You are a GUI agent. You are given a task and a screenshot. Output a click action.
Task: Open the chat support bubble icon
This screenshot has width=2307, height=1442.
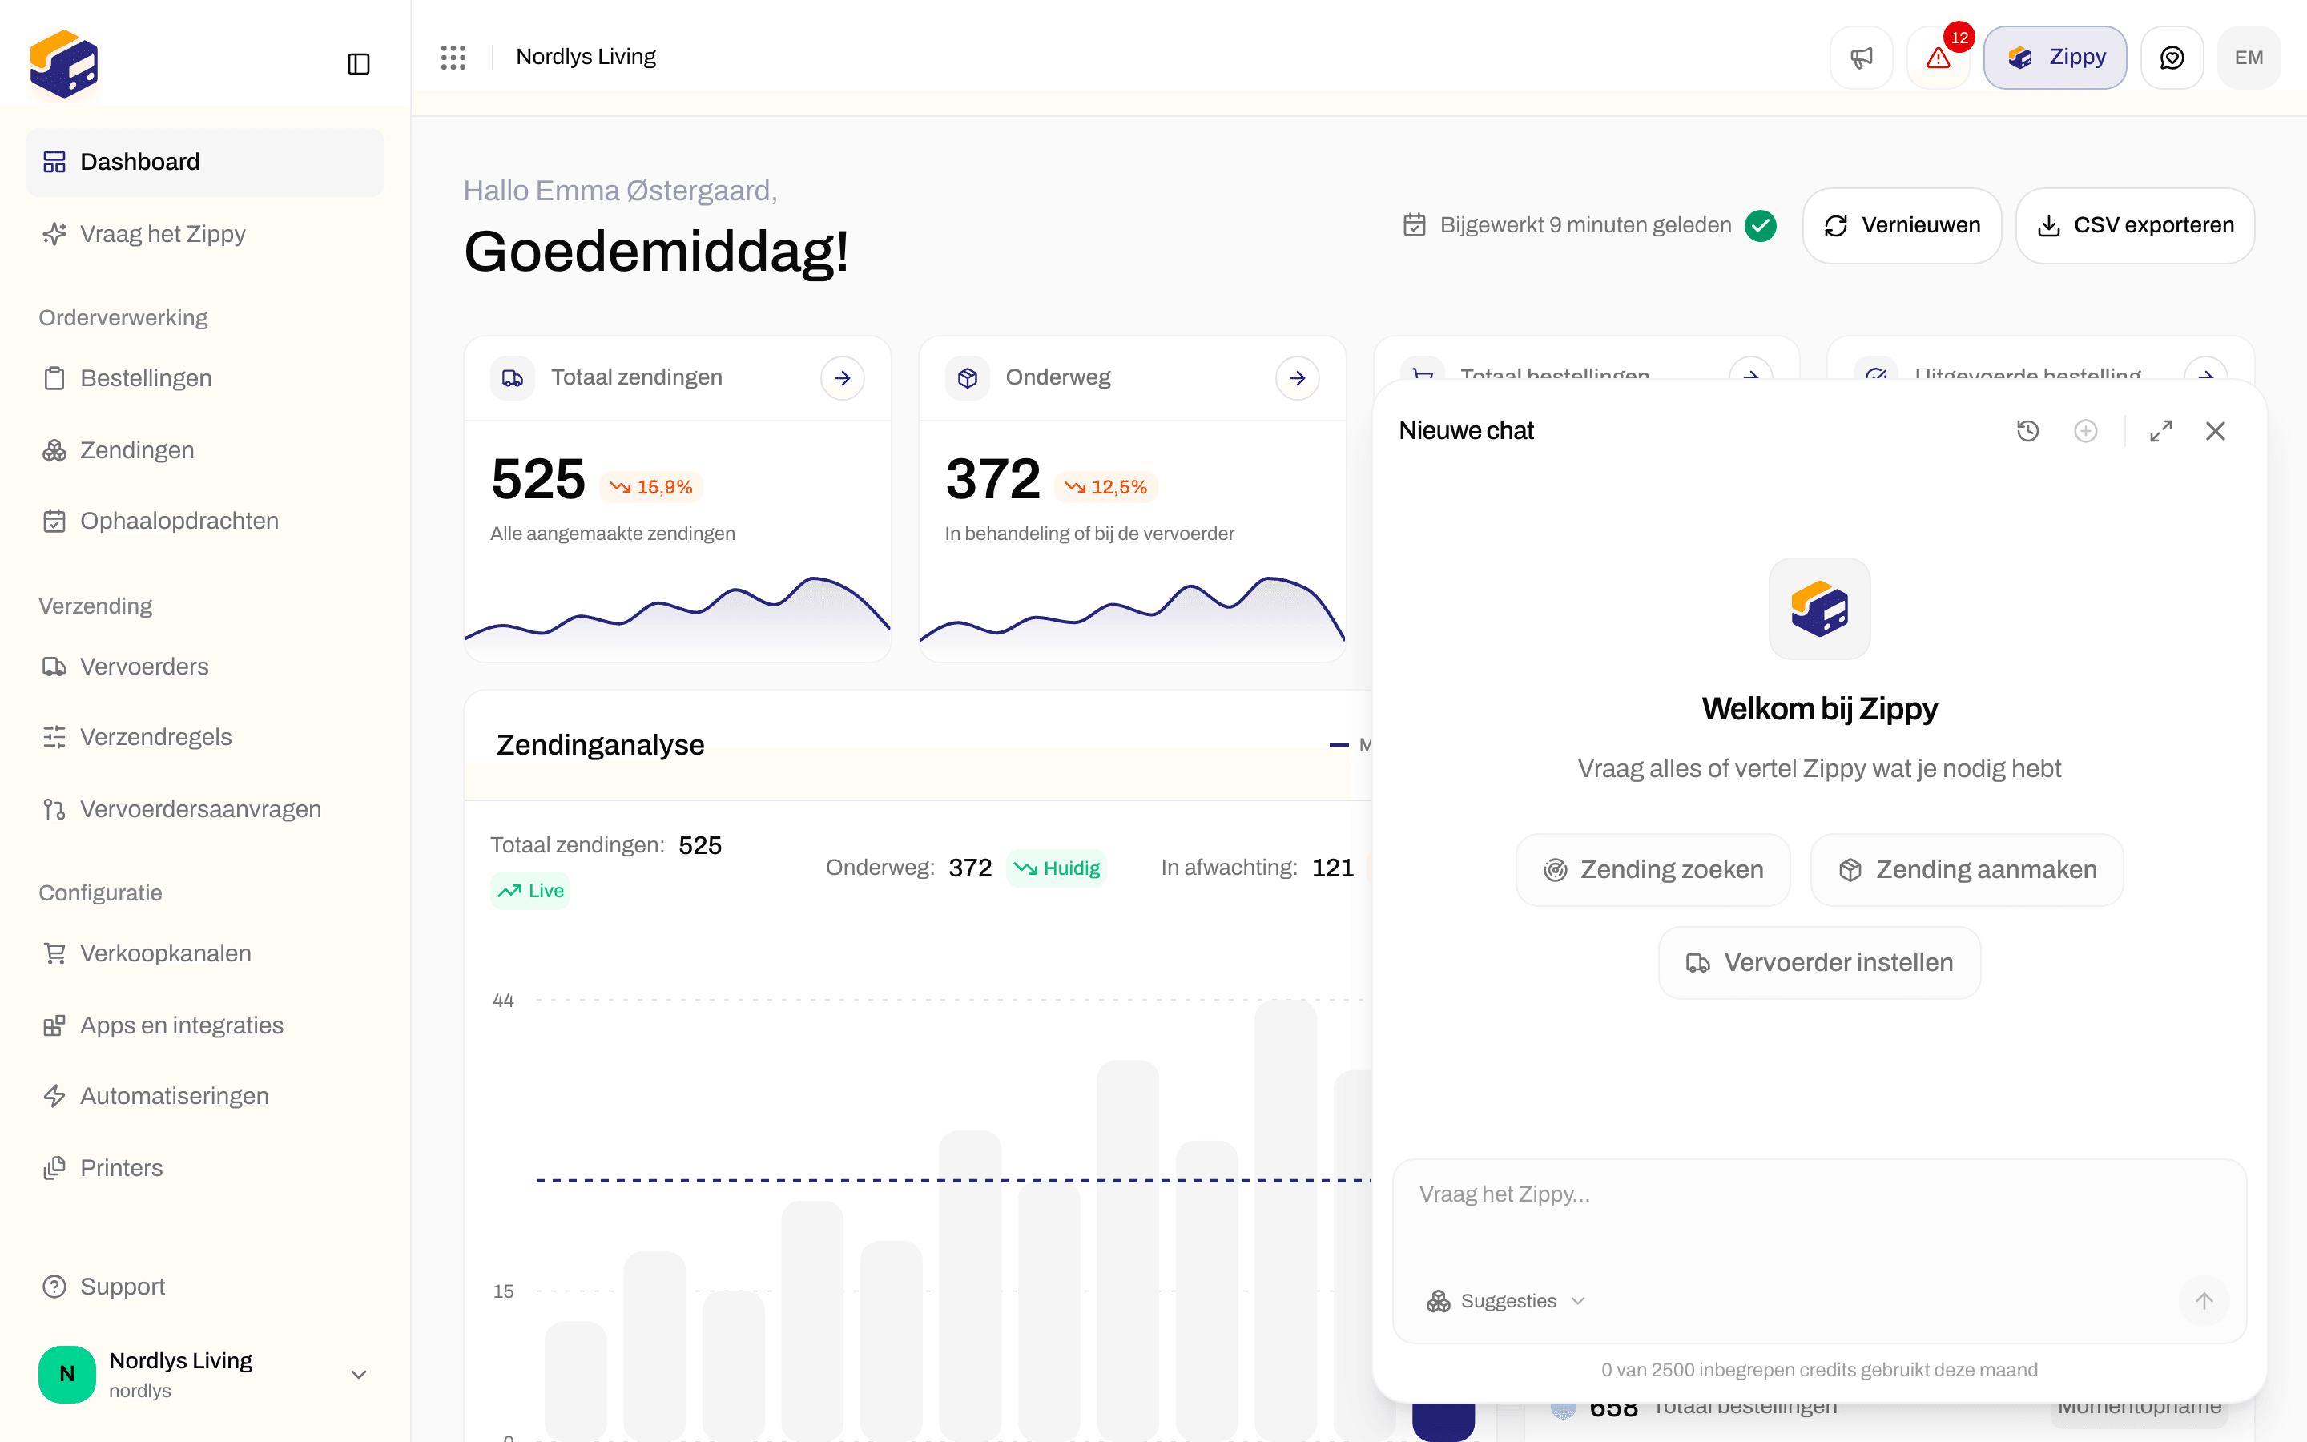(x=2172, y=57)
